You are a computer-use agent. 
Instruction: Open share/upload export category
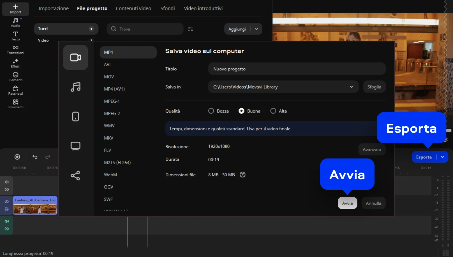[75, 176]
